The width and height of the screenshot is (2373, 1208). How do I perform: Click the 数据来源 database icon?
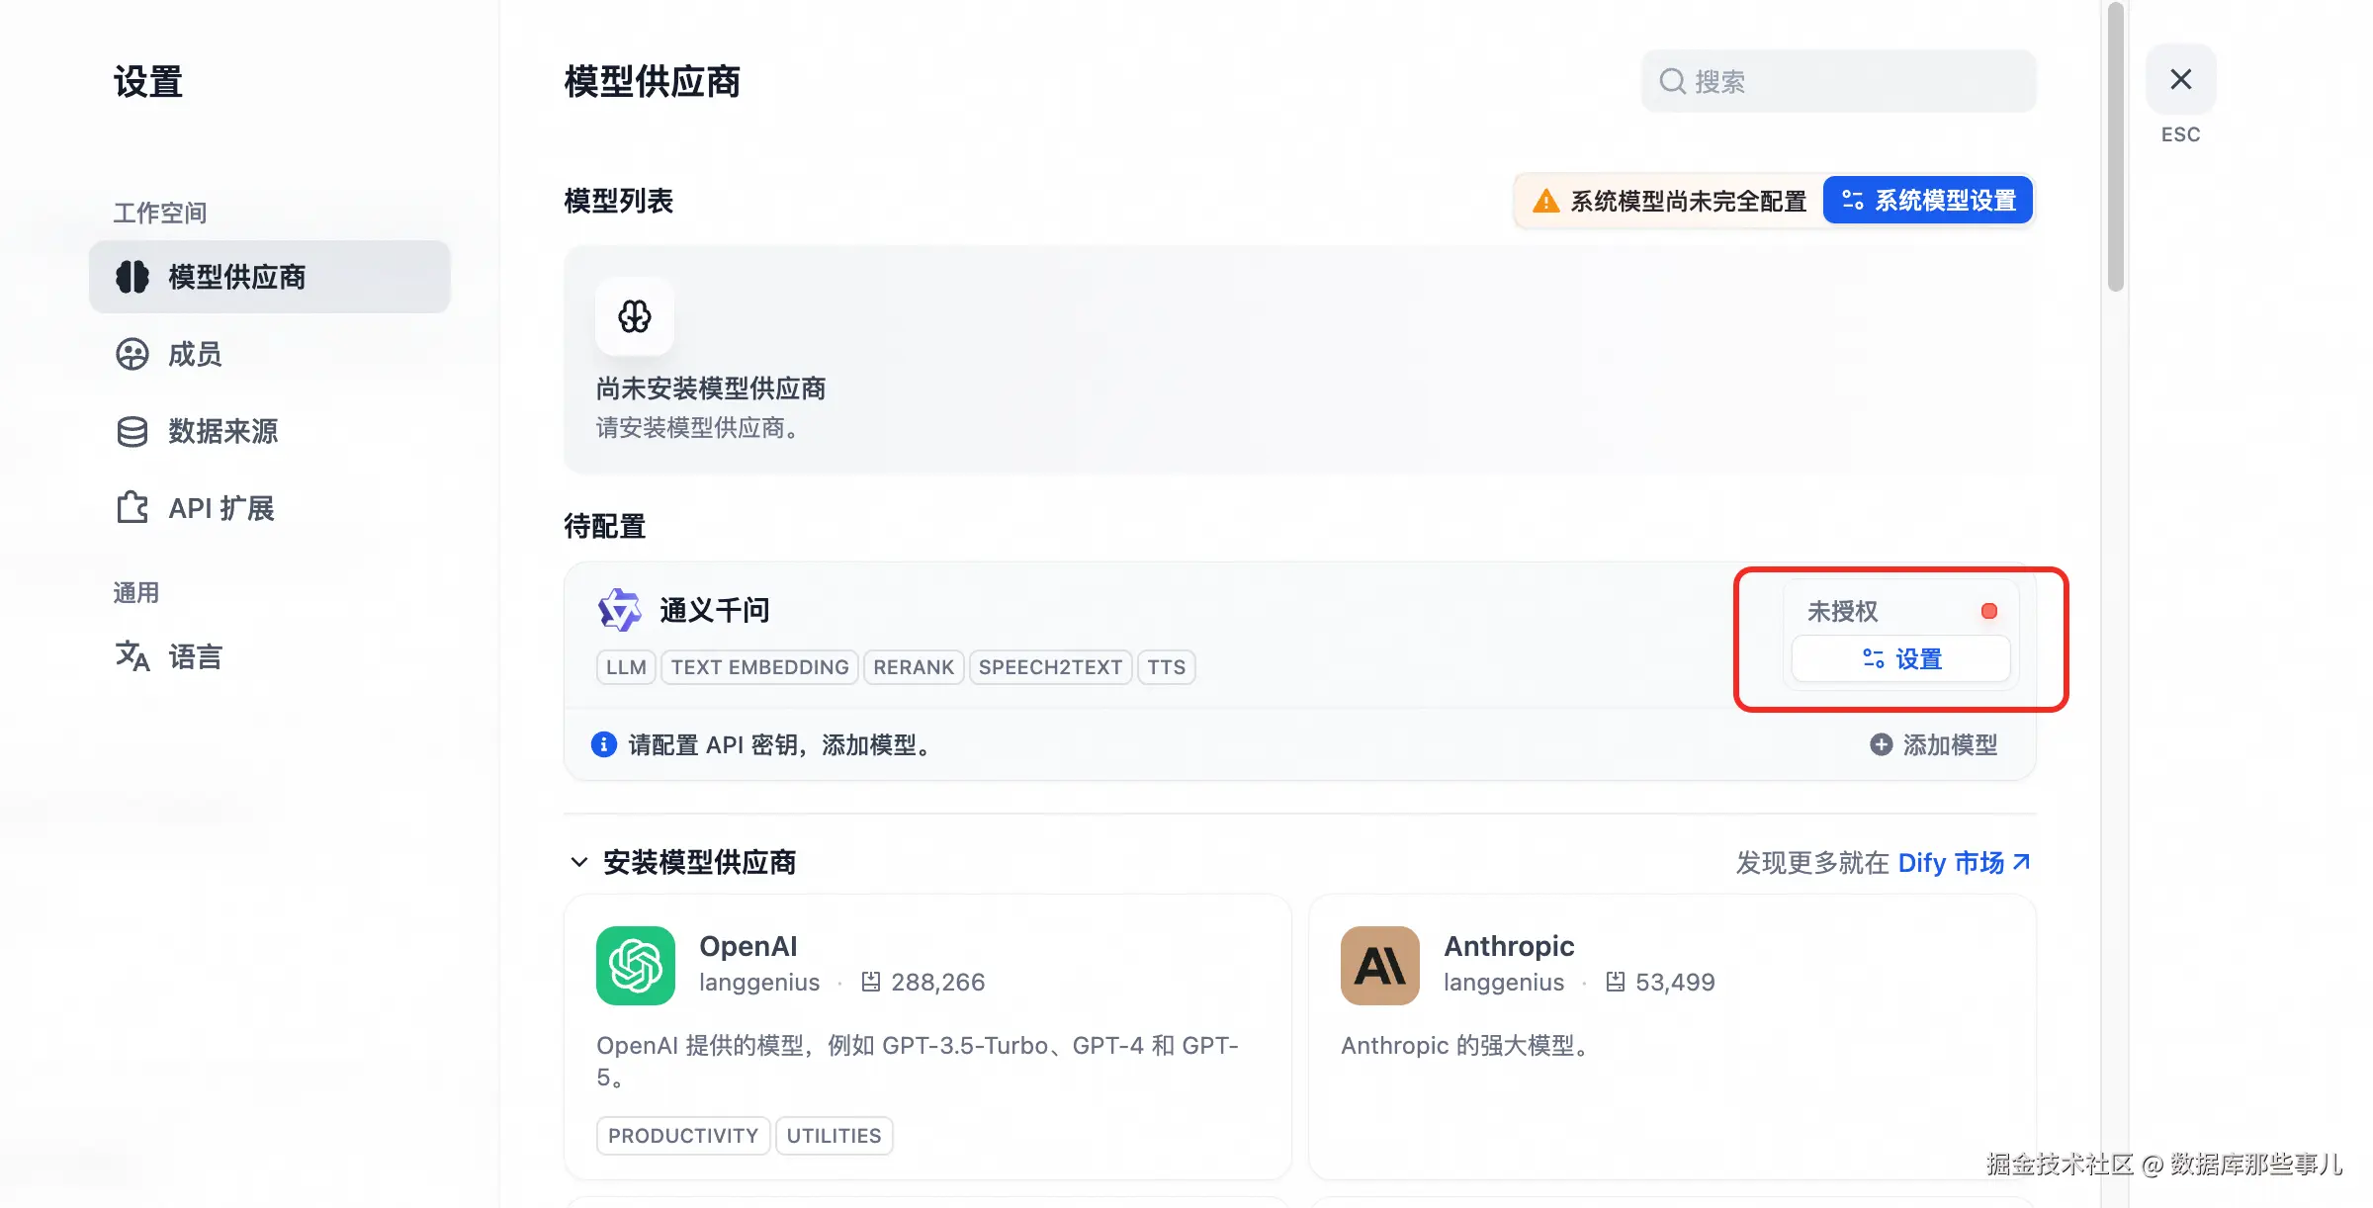pos(132,432)
